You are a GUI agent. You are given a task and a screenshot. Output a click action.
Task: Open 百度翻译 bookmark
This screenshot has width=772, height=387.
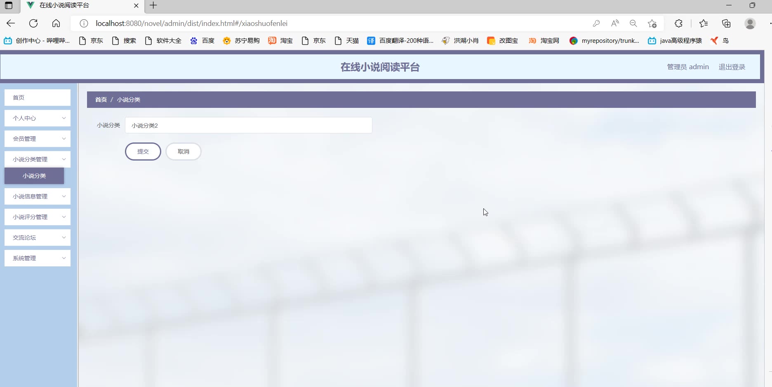[x=400, y=40]
